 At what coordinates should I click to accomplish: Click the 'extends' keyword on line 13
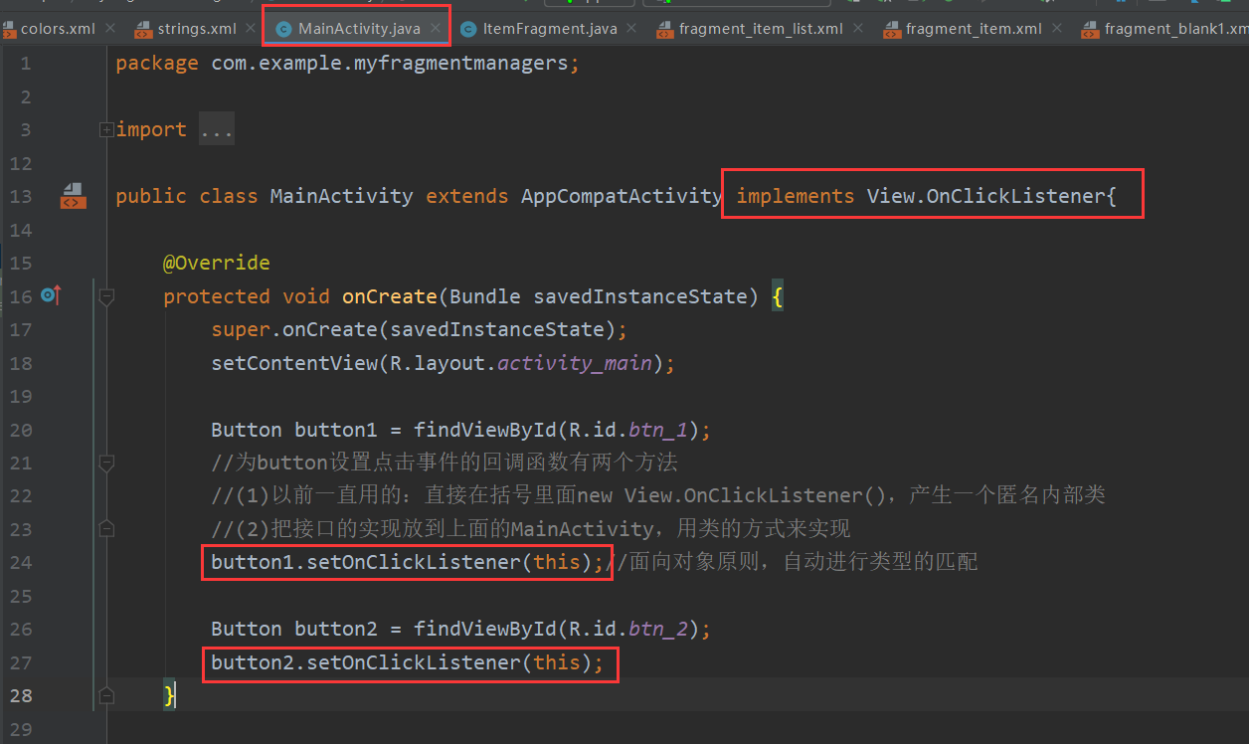[467, 196]
